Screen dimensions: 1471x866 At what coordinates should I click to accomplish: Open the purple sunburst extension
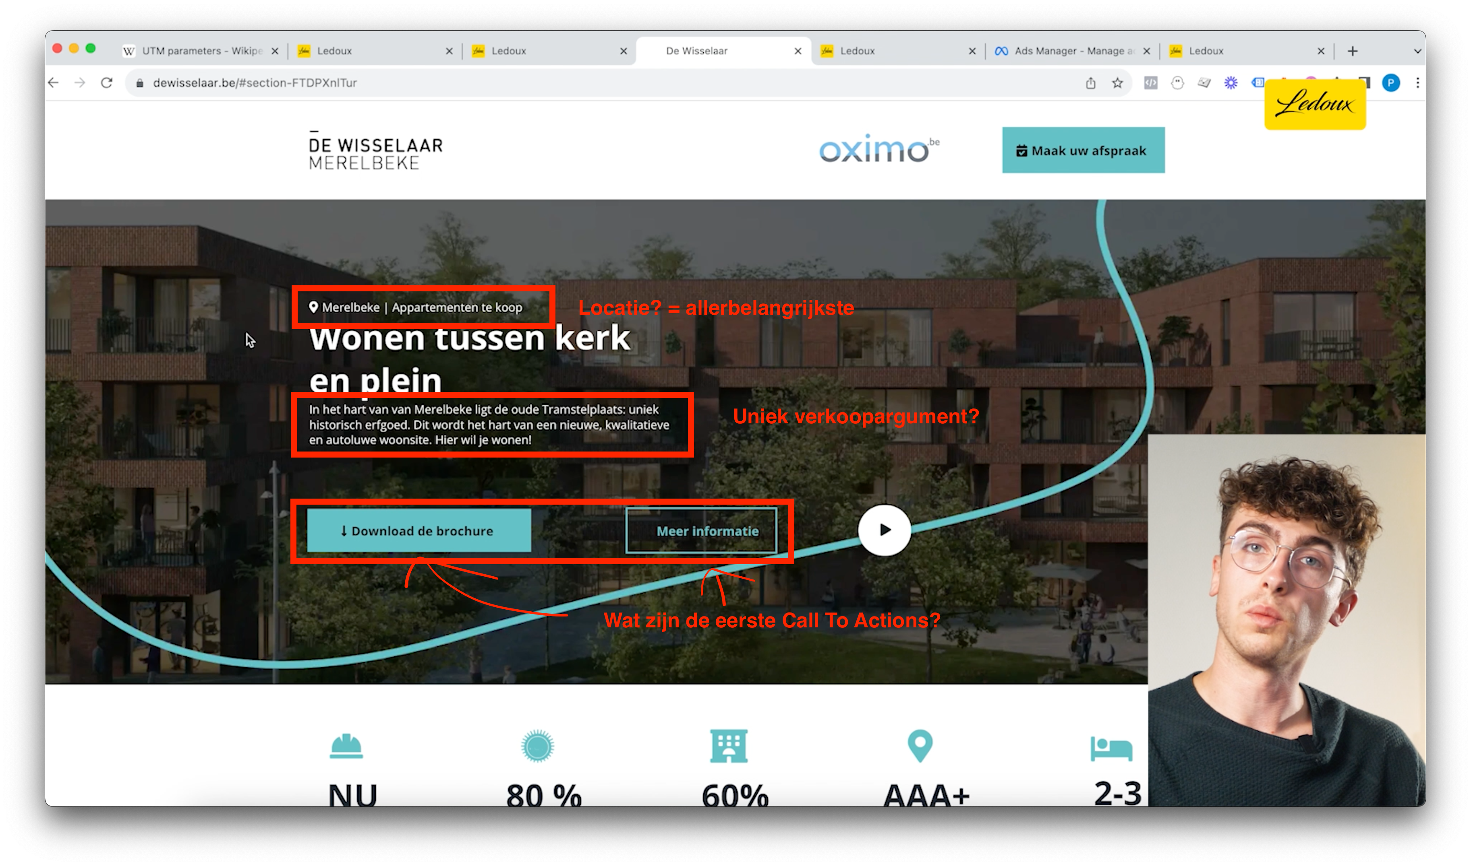1231,83
